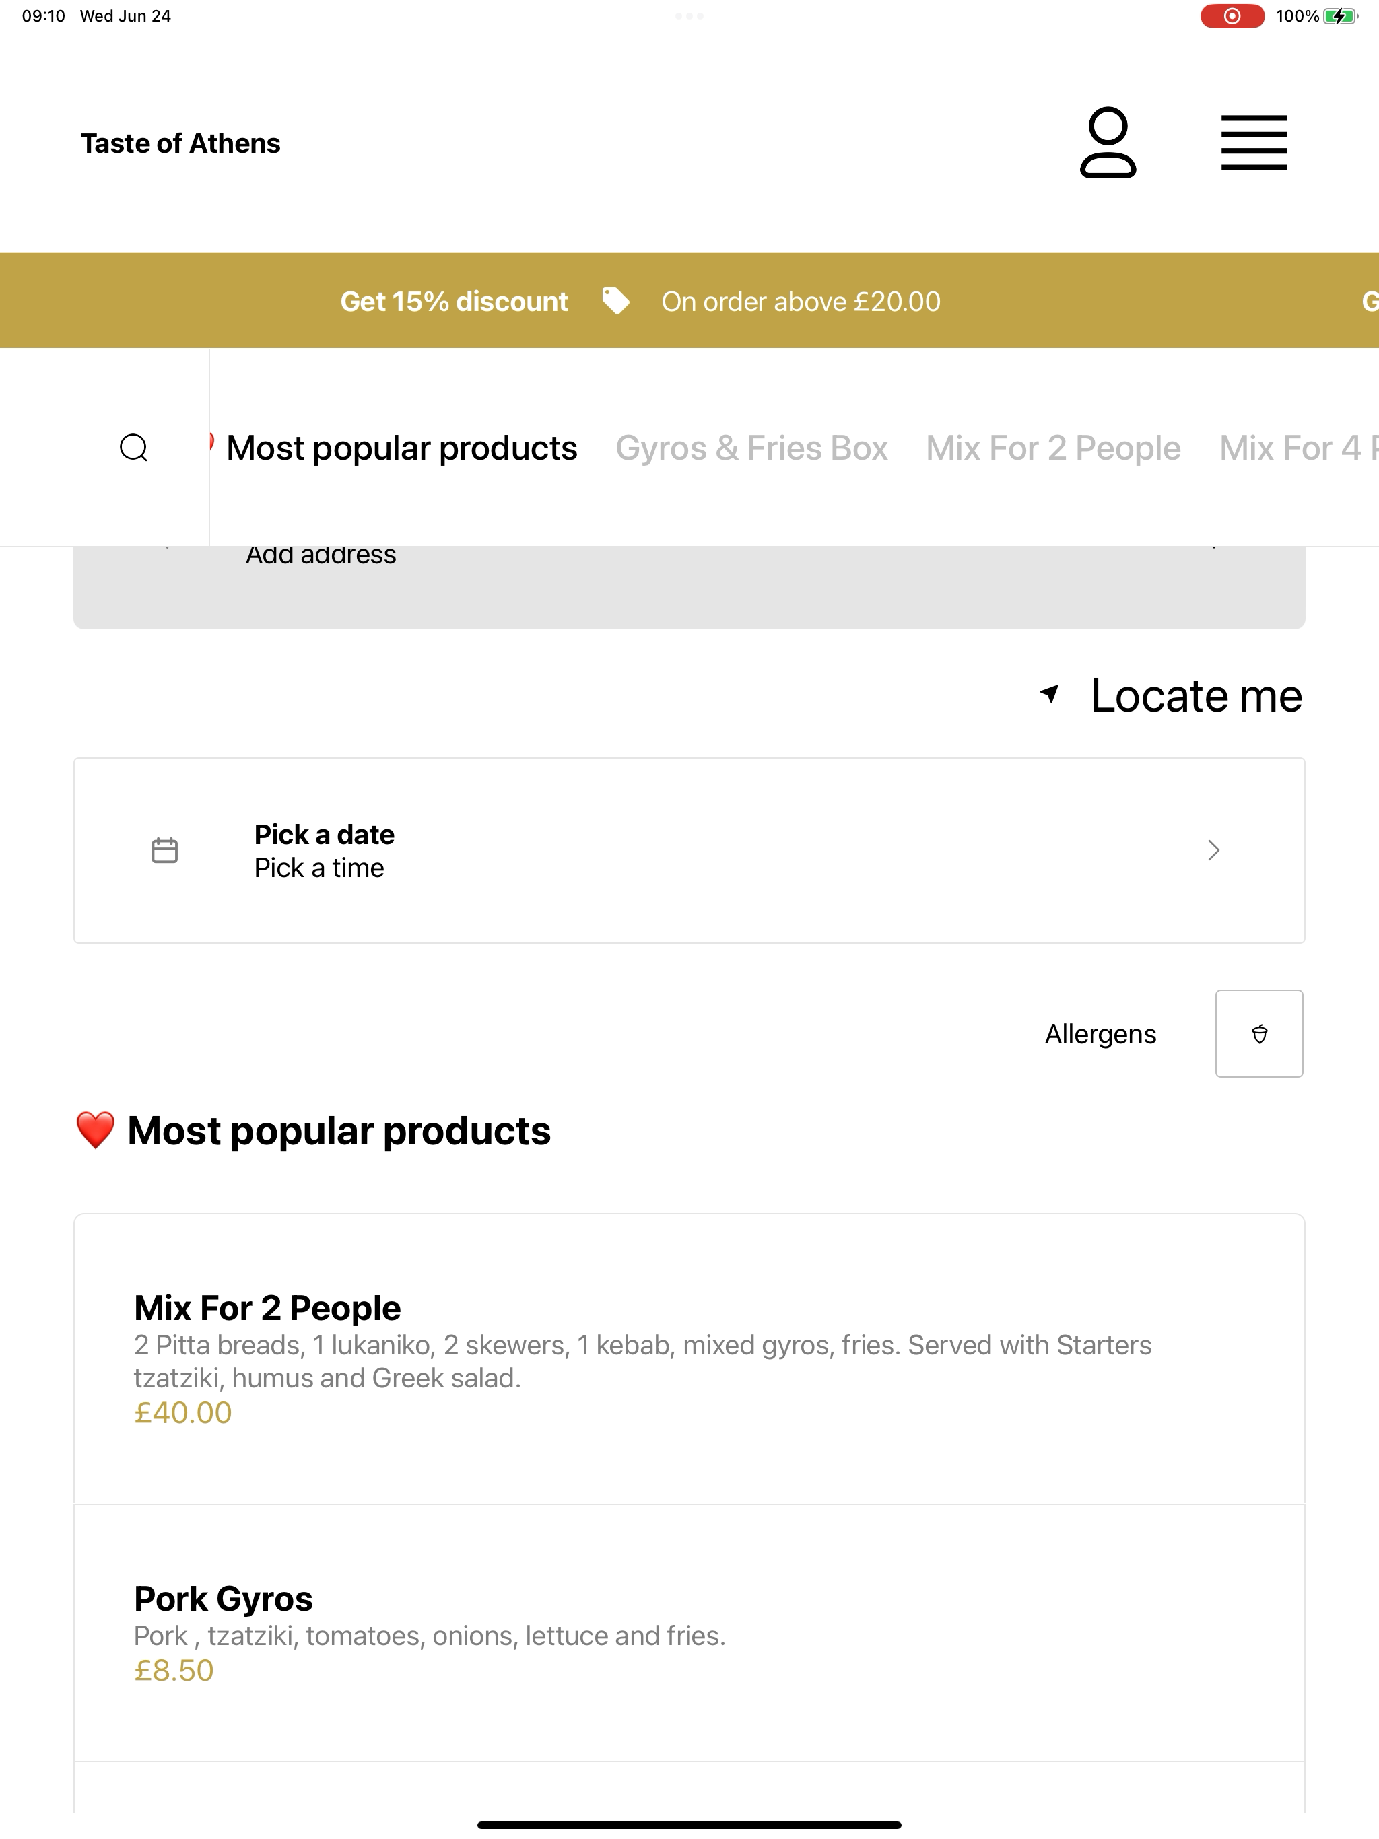
Task: Tap the multitasking three dots at top
Action: click(x=689, y=15)
